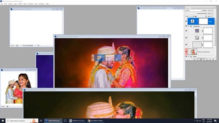
Task: Click the add layer style fx icon
Action: (198, 59)
